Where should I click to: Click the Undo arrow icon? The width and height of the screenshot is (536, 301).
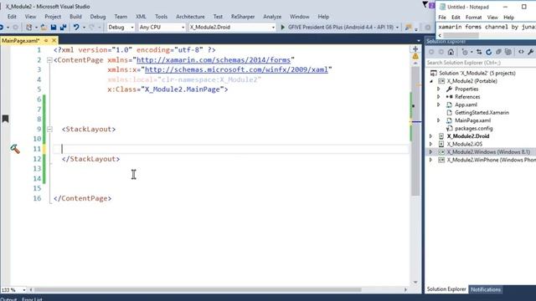76,28
